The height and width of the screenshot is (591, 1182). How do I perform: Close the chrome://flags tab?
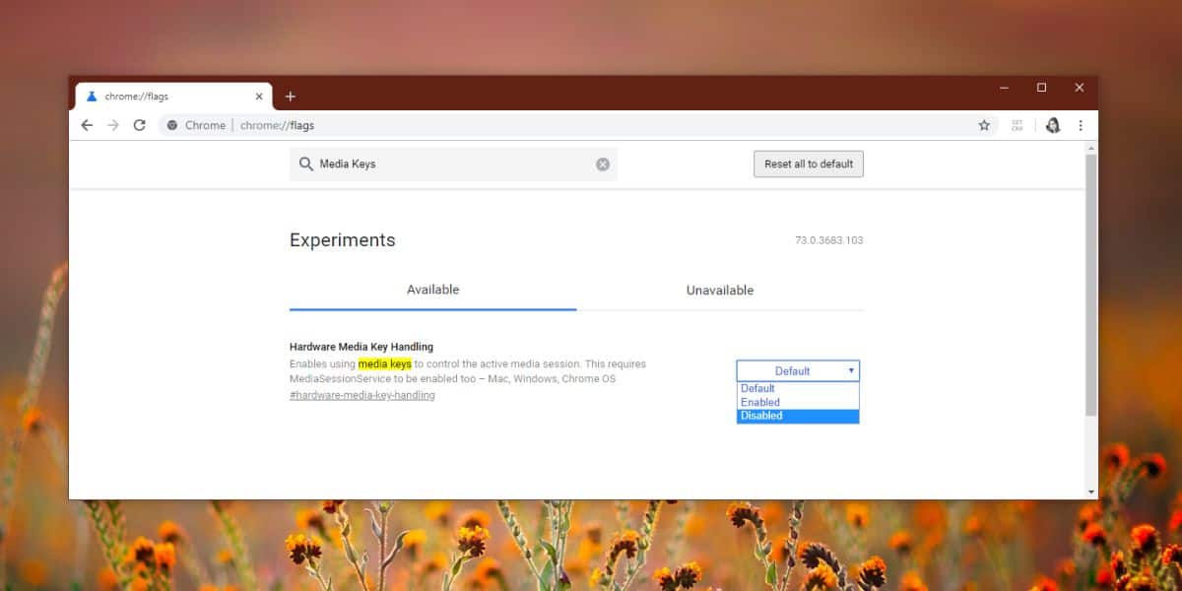(259, 97)
